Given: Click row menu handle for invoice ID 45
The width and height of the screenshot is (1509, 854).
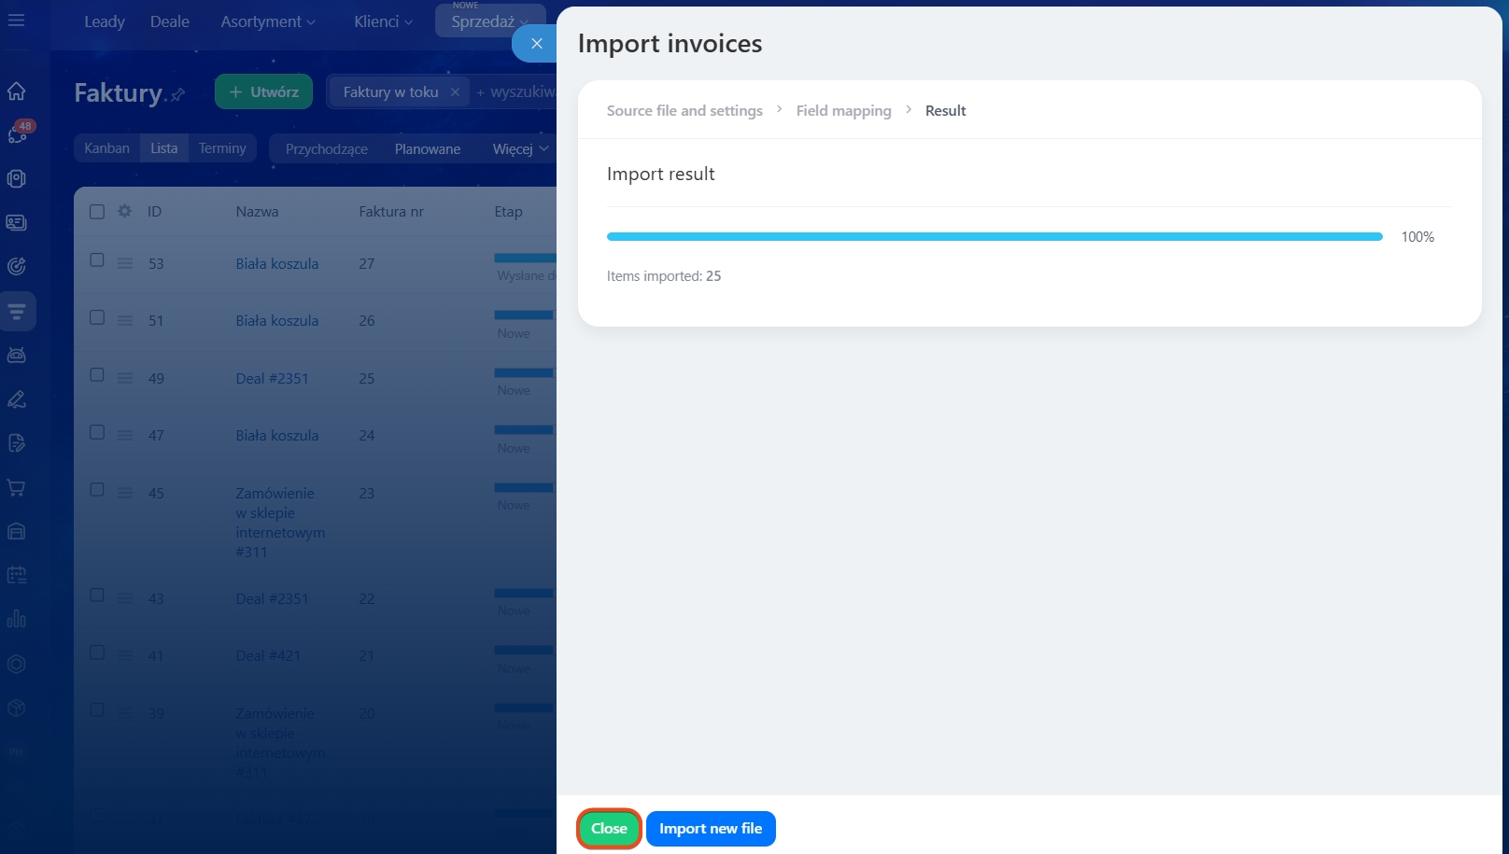Looking at the screenshot, I should 125,493.
